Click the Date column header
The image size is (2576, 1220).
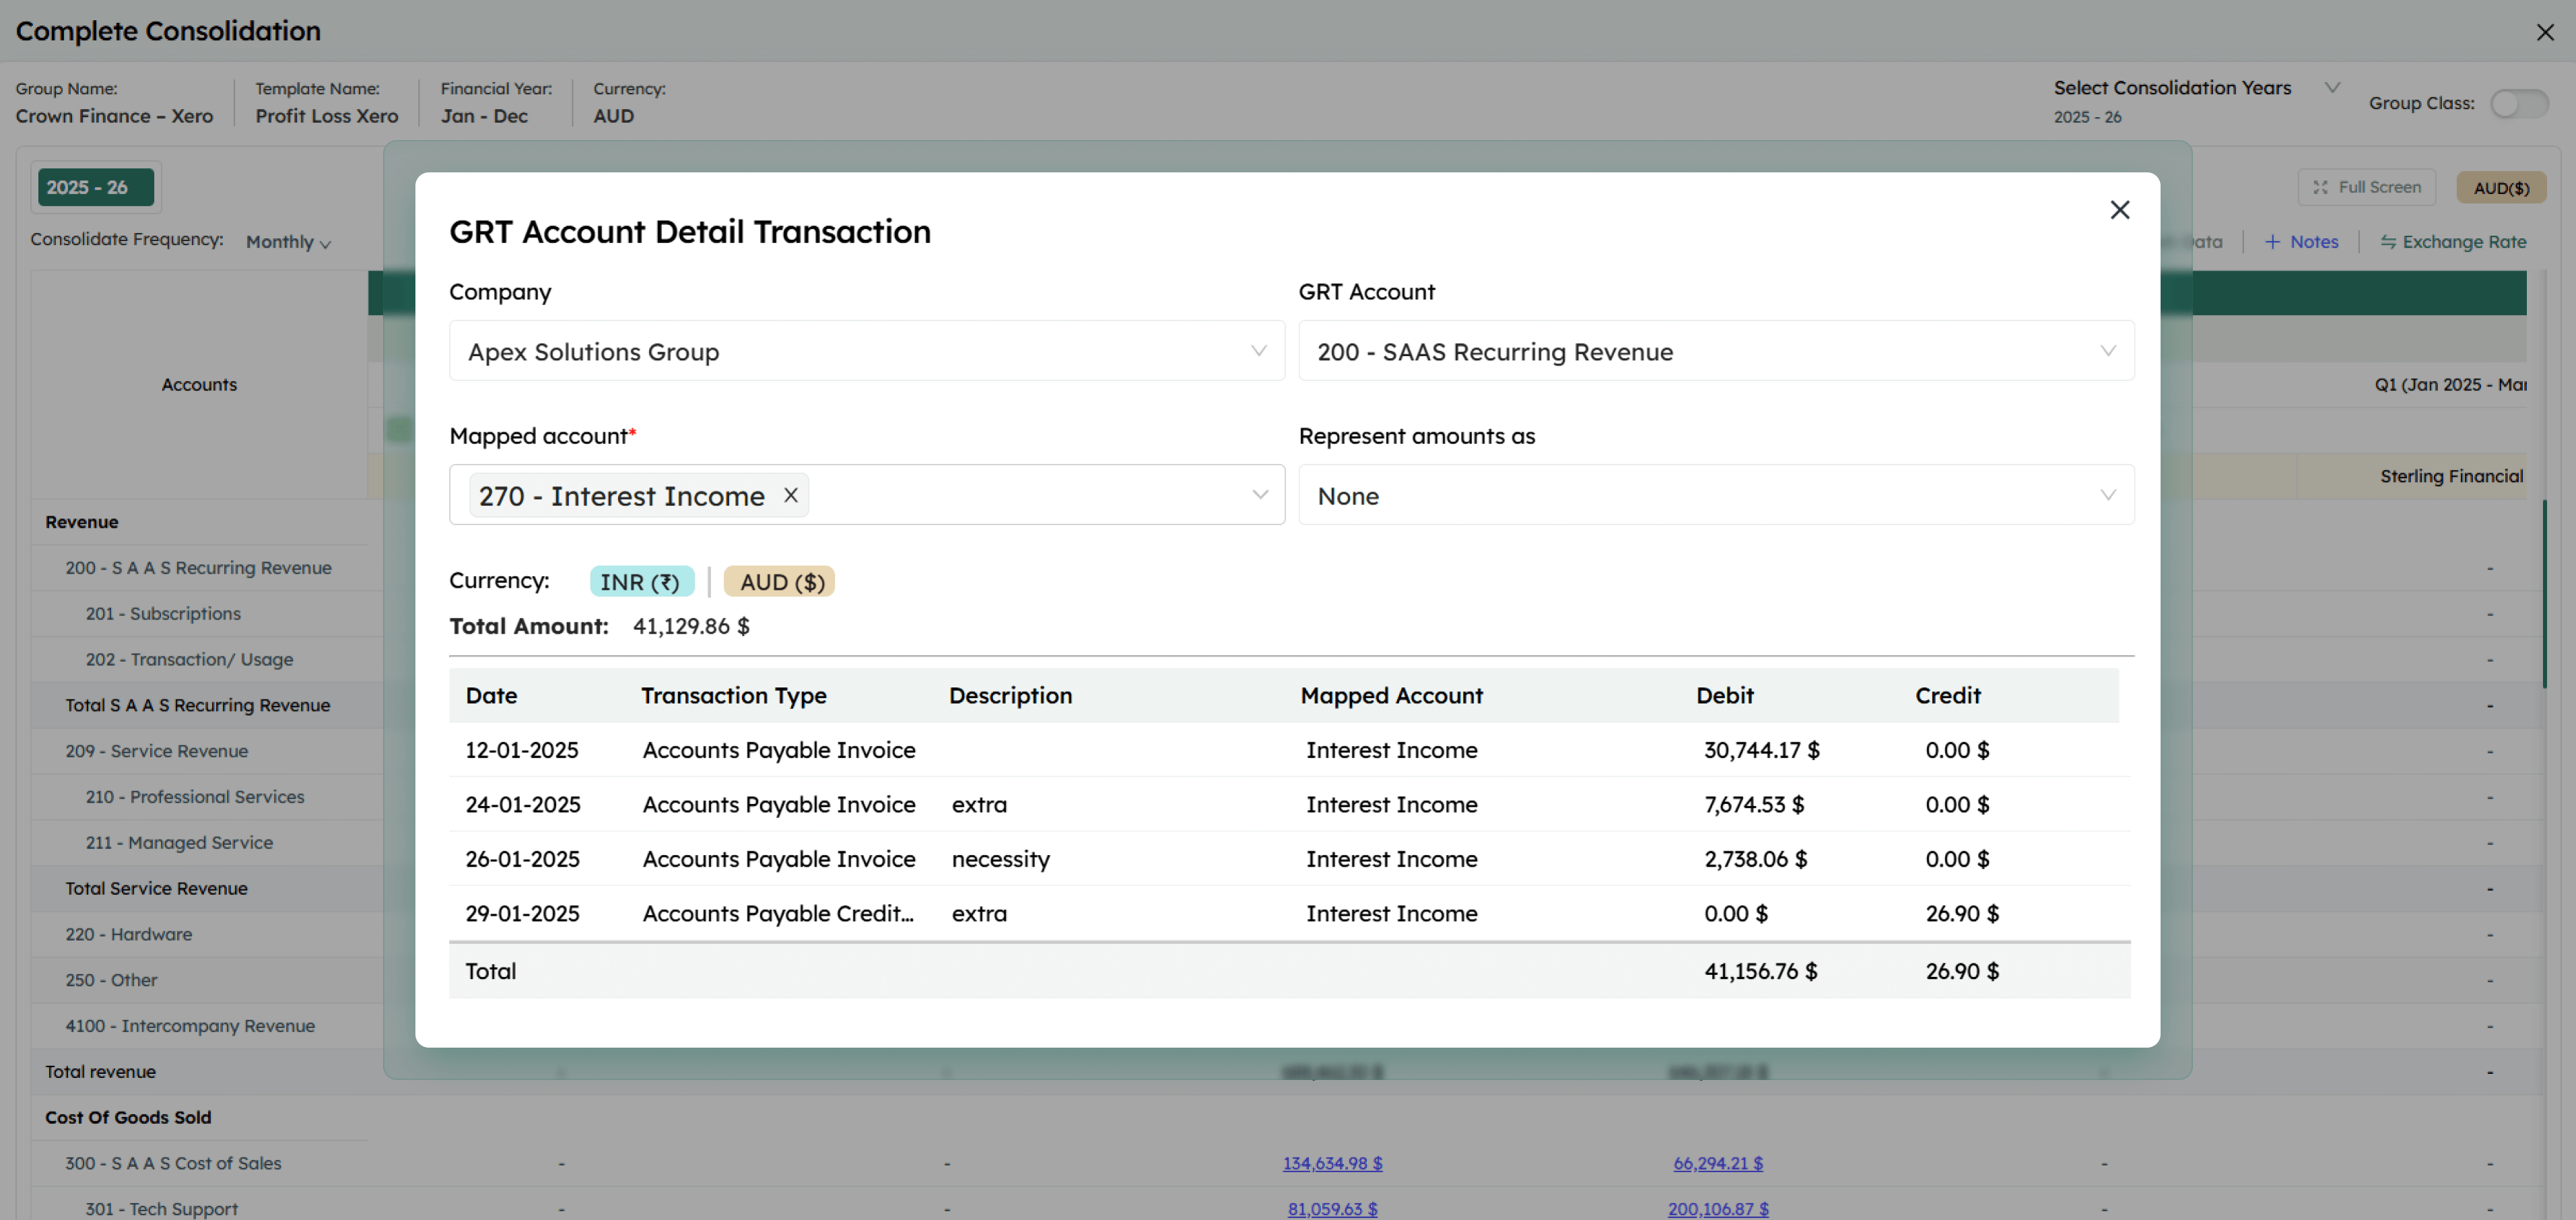pos(491,696)
